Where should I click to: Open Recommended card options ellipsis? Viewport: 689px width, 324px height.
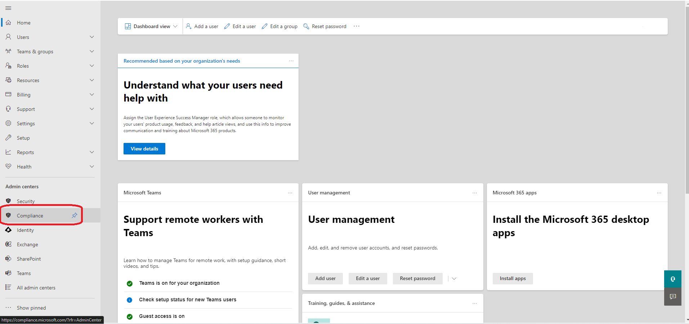coord(291,61)
